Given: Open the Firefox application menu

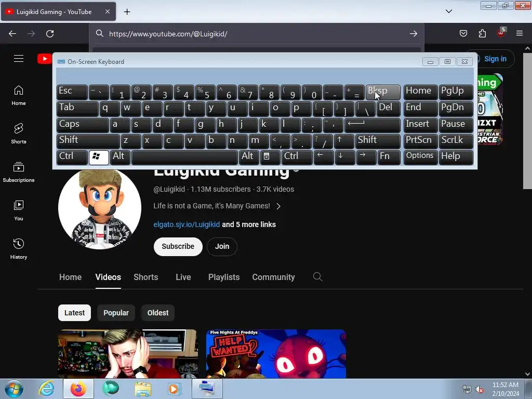Looking at the screenshot, I should 520,33.
